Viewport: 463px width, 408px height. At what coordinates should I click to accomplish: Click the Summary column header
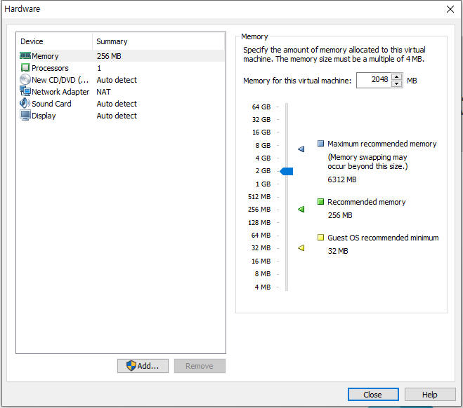[159, 41]
